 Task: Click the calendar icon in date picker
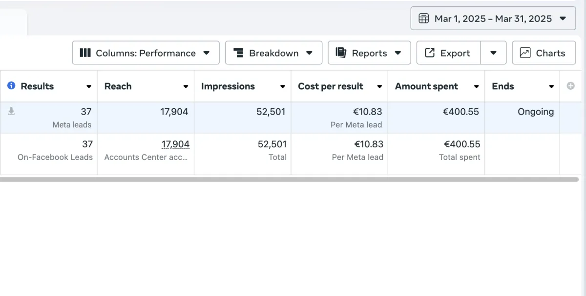click(x=424, y=19)
